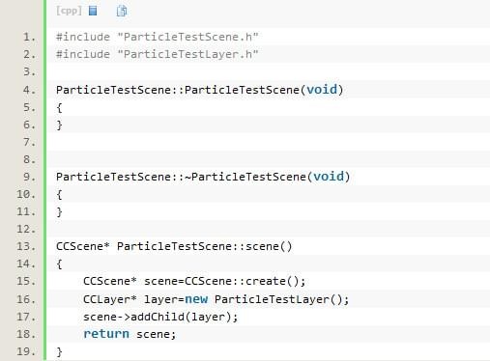This screenshot has height=361, width=490.
Task: Click the [cpp] language label
Action: 69,11
